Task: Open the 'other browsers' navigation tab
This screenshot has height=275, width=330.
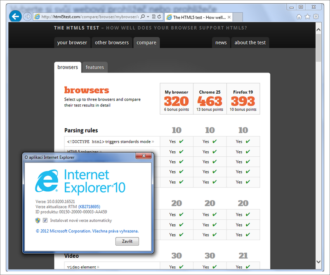Action: pos(111,42)
